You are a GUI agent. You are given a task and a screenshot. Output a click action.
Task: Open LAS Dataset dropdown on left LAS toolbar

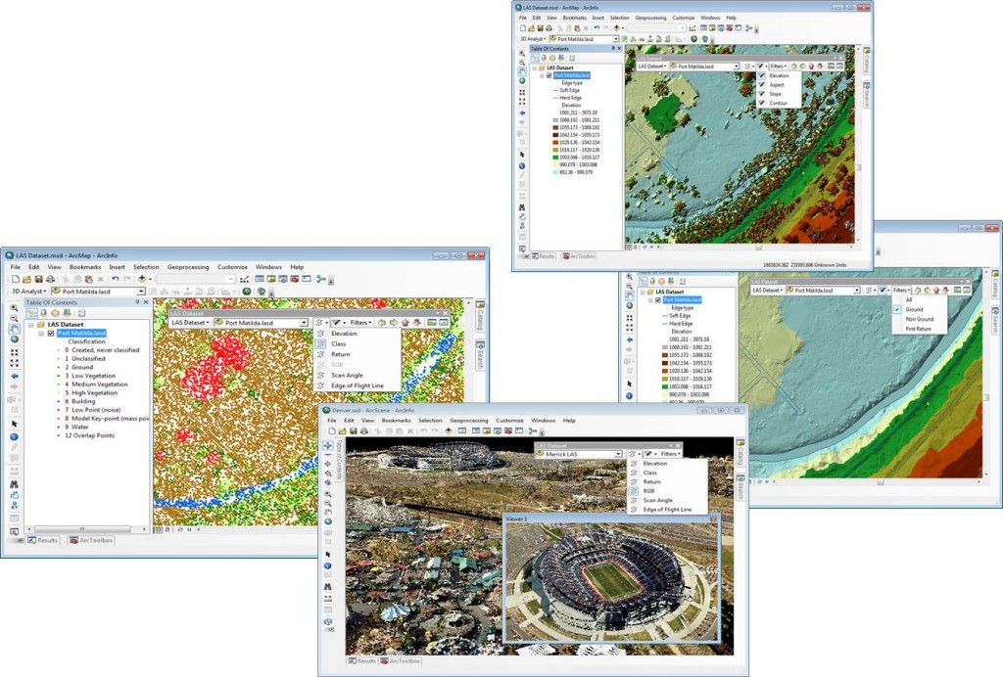tap(190, 323)
